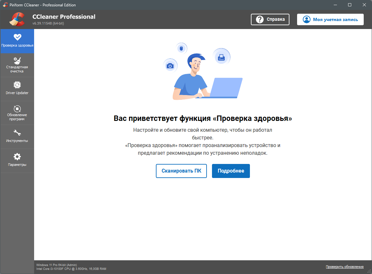Open the Health Check heart icon
The height and width of the screenshot is (274, 372).
click(17, 37)
